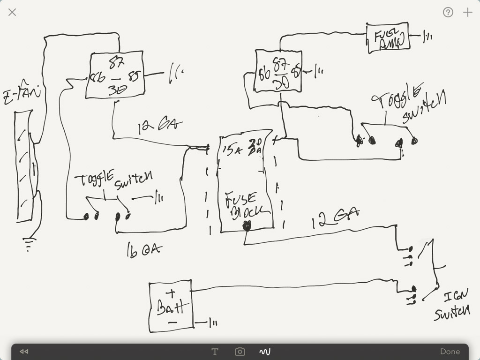Tap the 16 GA wire label

143,250
